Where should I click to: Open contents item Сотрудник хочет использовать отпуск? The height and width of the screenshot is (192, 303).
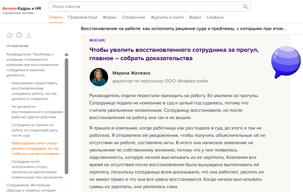point(37,170)
